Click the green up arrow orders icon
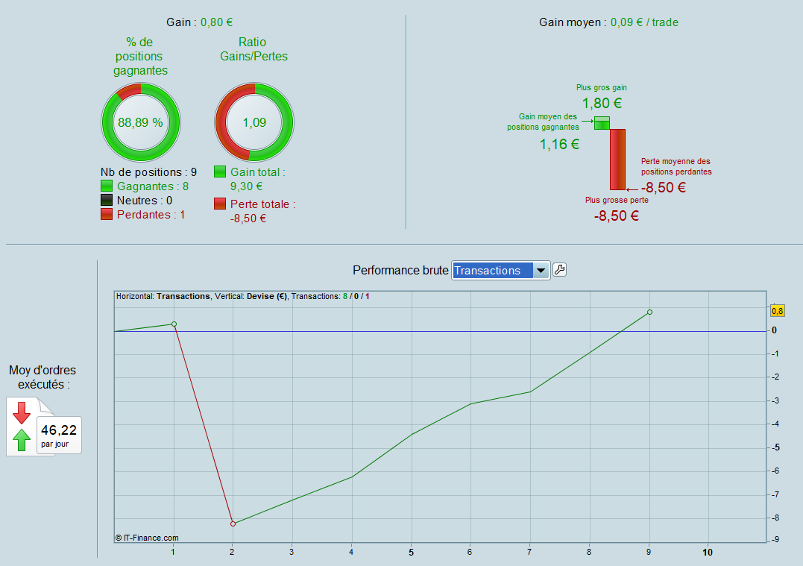Screen dimensions: 803x566 coord(22,439)
